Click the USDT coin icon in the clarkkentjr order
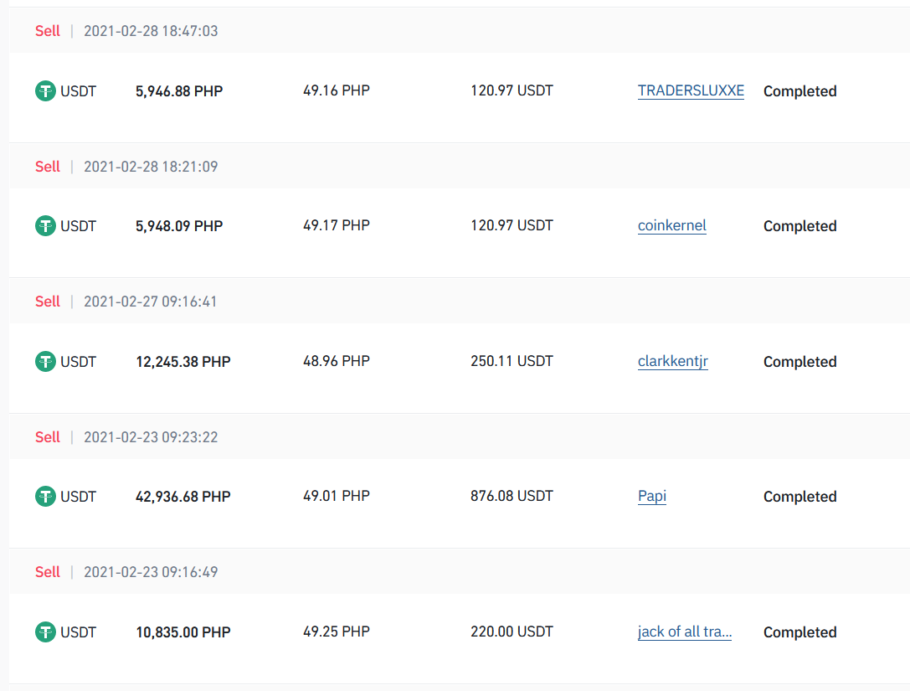 click(x=45, y=361)
